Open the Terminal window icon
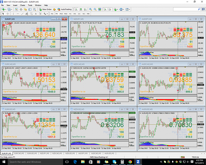The width and height of the screenshot is (206, 165). [x=30, y=9]
